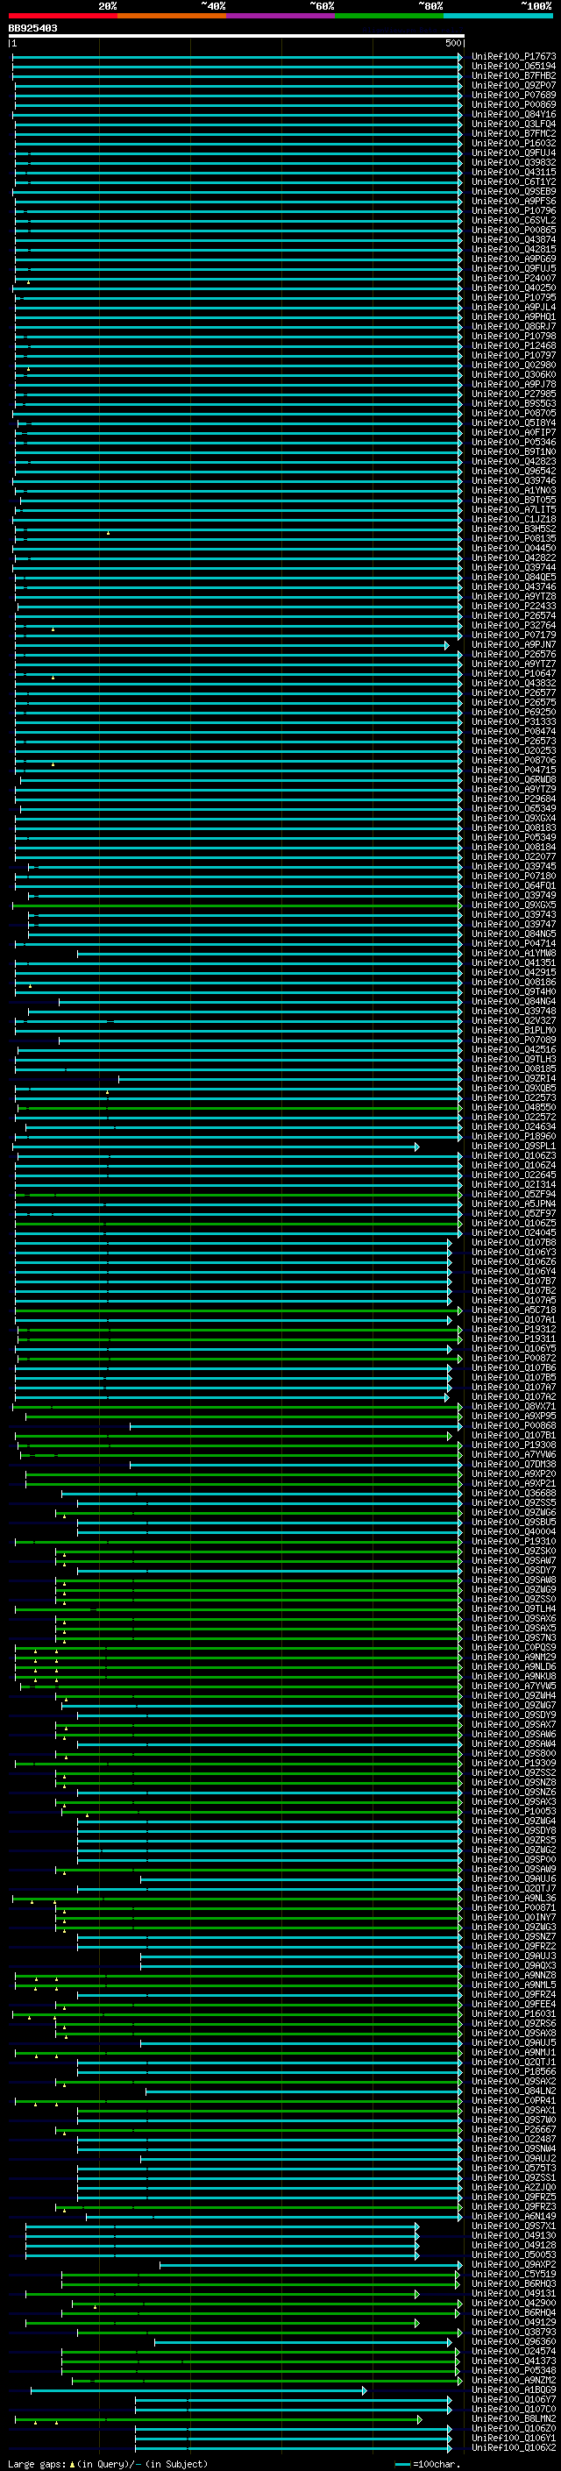Viewport: 561px width, 2471px height.
Task: Click the white query length bar
Action: click(x=236, y=37)
